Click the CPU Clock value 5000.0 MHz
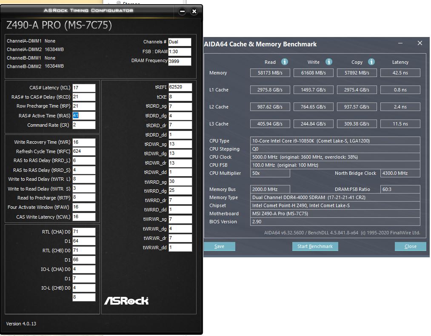 coord(335,157)
